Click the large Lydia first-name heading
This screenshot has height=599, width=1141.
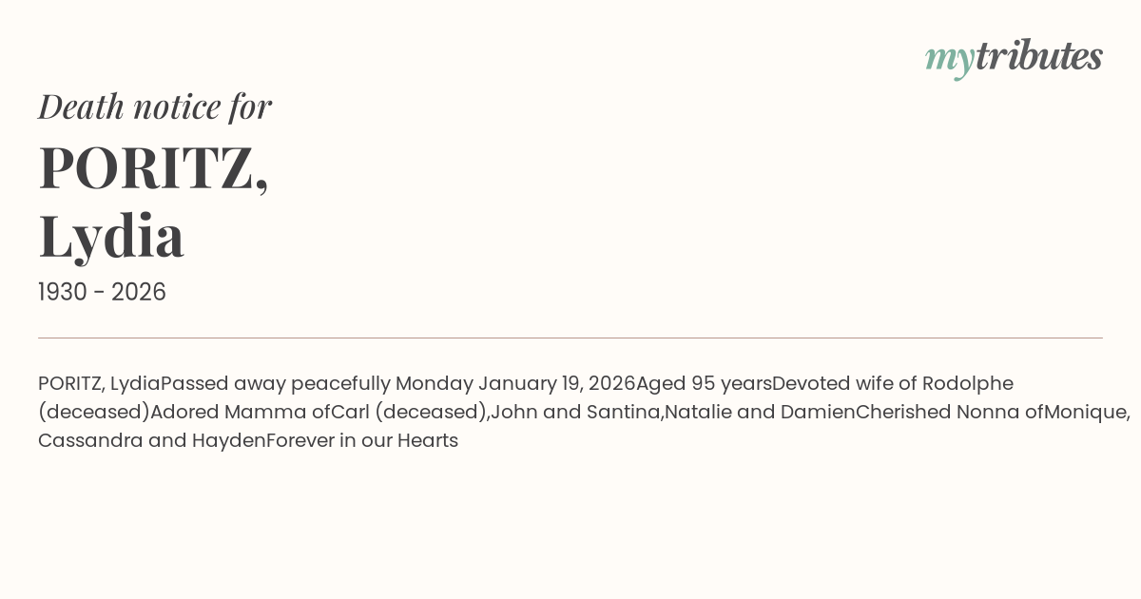[111, 236]
